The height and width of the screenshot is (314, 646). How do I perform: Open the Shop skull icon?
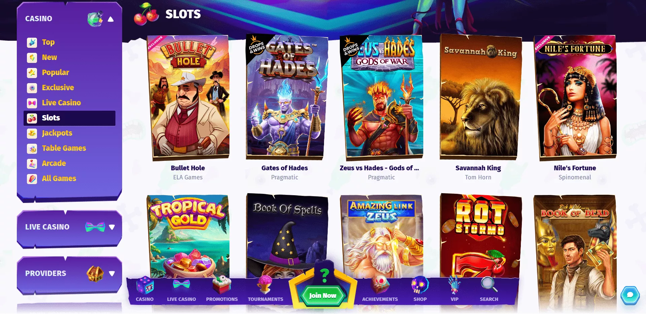click(x=420, y=285)
